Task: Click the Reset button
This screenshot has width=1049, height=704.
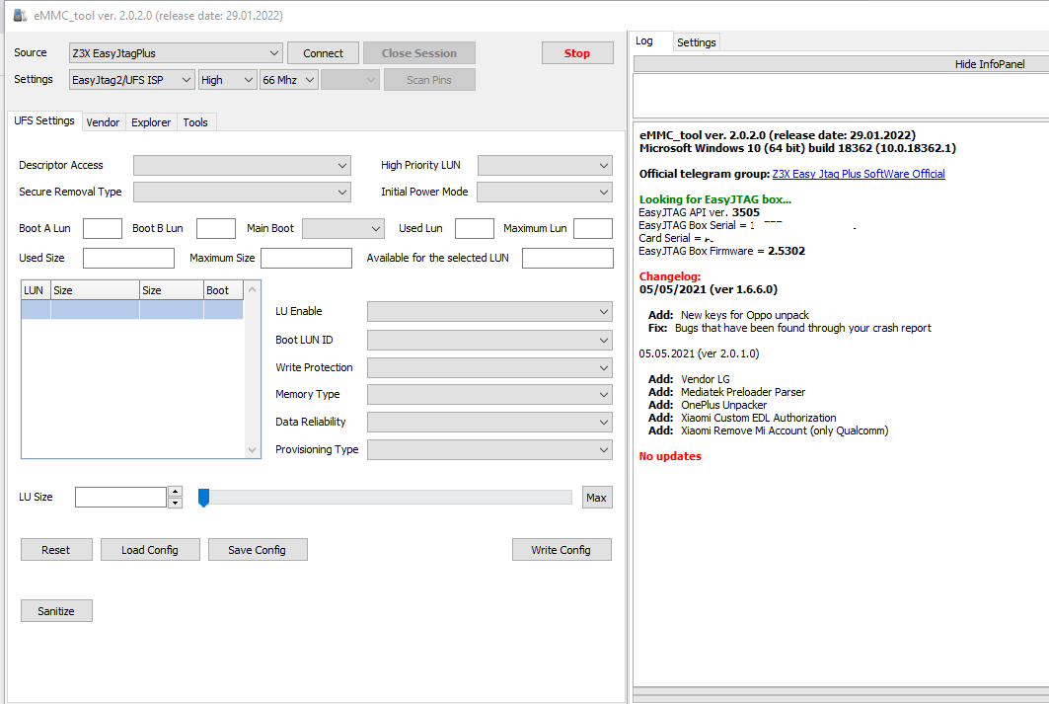Action: coord(56,549)
